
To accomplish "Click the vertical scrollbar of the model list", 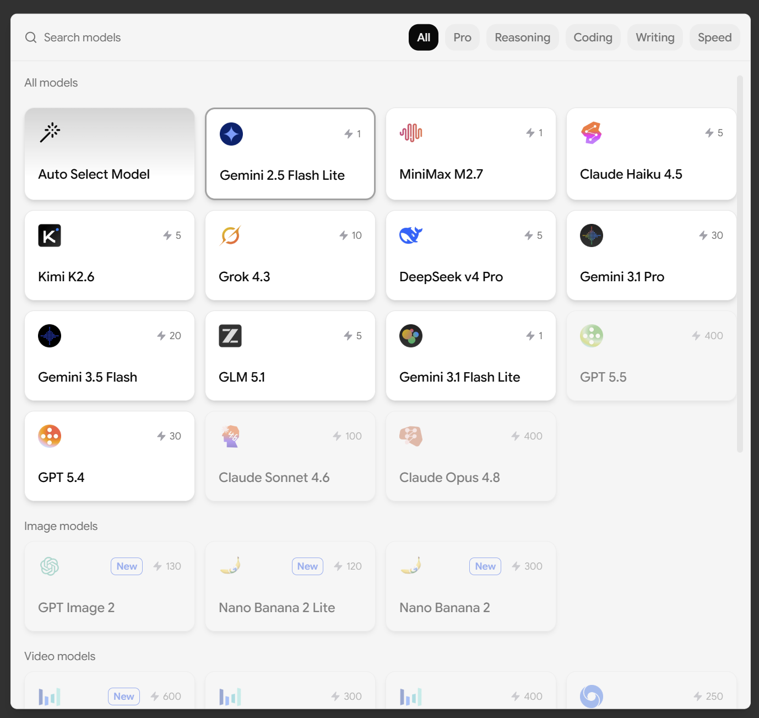I will point(740,264).
